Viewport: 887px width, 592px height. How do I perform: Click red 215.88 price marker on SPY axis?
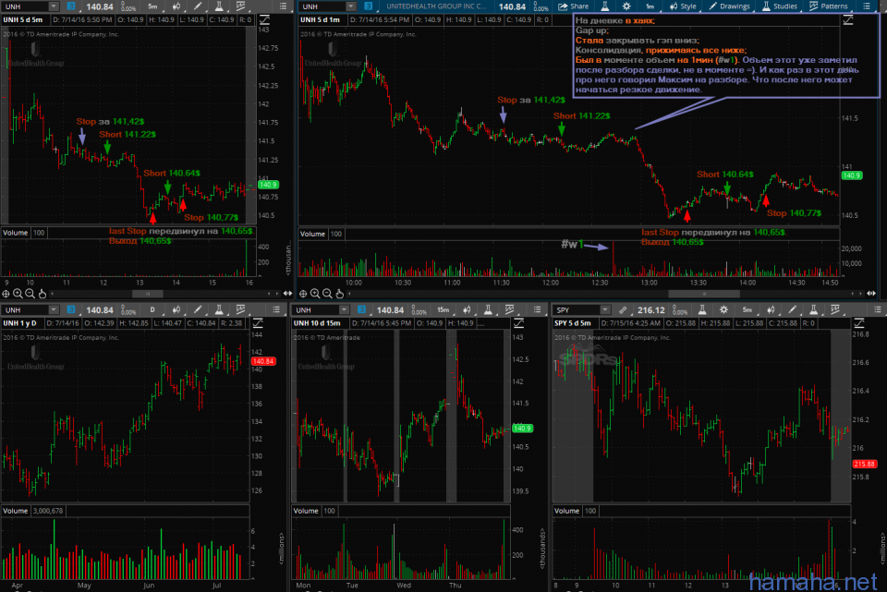tap(865, 464)
